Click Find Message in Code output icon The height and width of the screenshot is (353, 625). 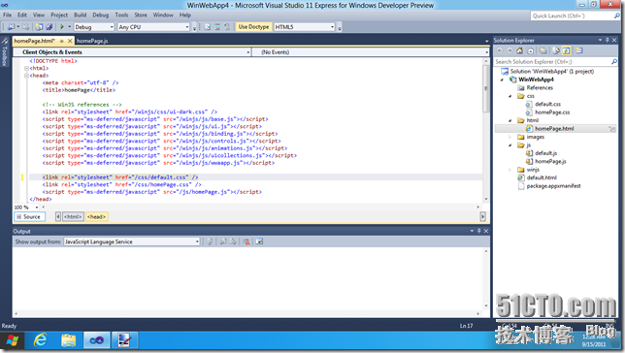click(x=210, y=241)
